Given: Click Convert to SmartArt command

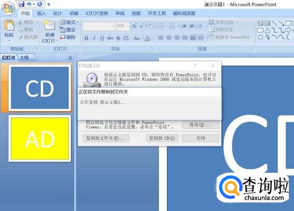Looking at the screenshot, I should (231, 37).
